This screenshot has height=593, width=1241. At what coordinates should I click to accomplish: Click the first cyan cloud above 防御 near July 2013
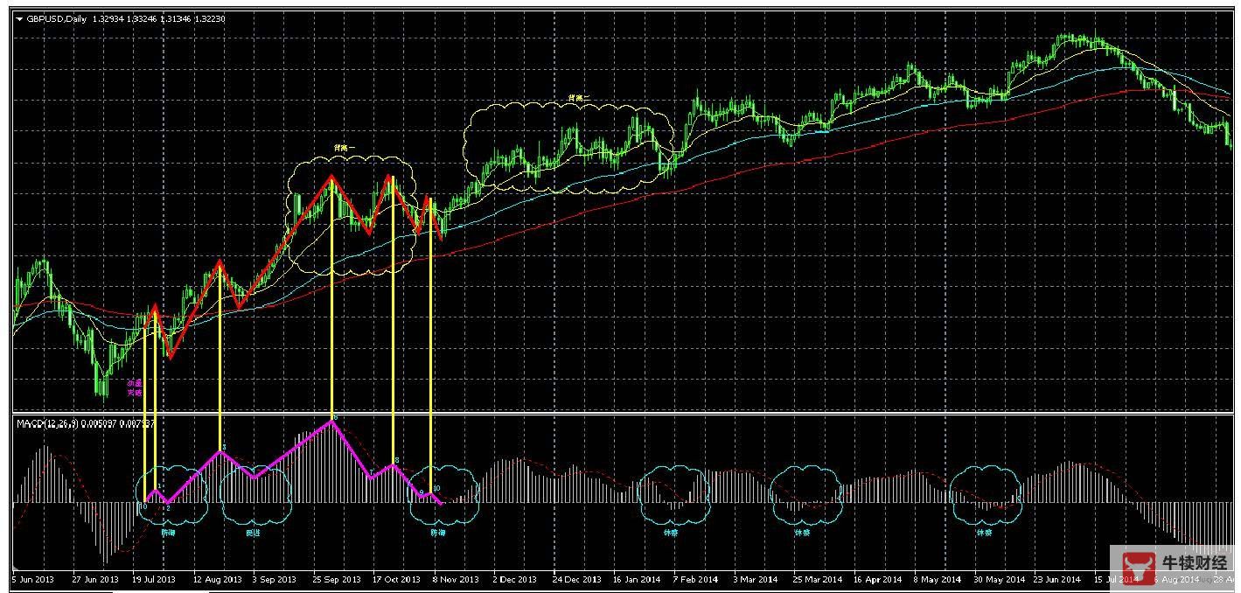coord(172,497)
